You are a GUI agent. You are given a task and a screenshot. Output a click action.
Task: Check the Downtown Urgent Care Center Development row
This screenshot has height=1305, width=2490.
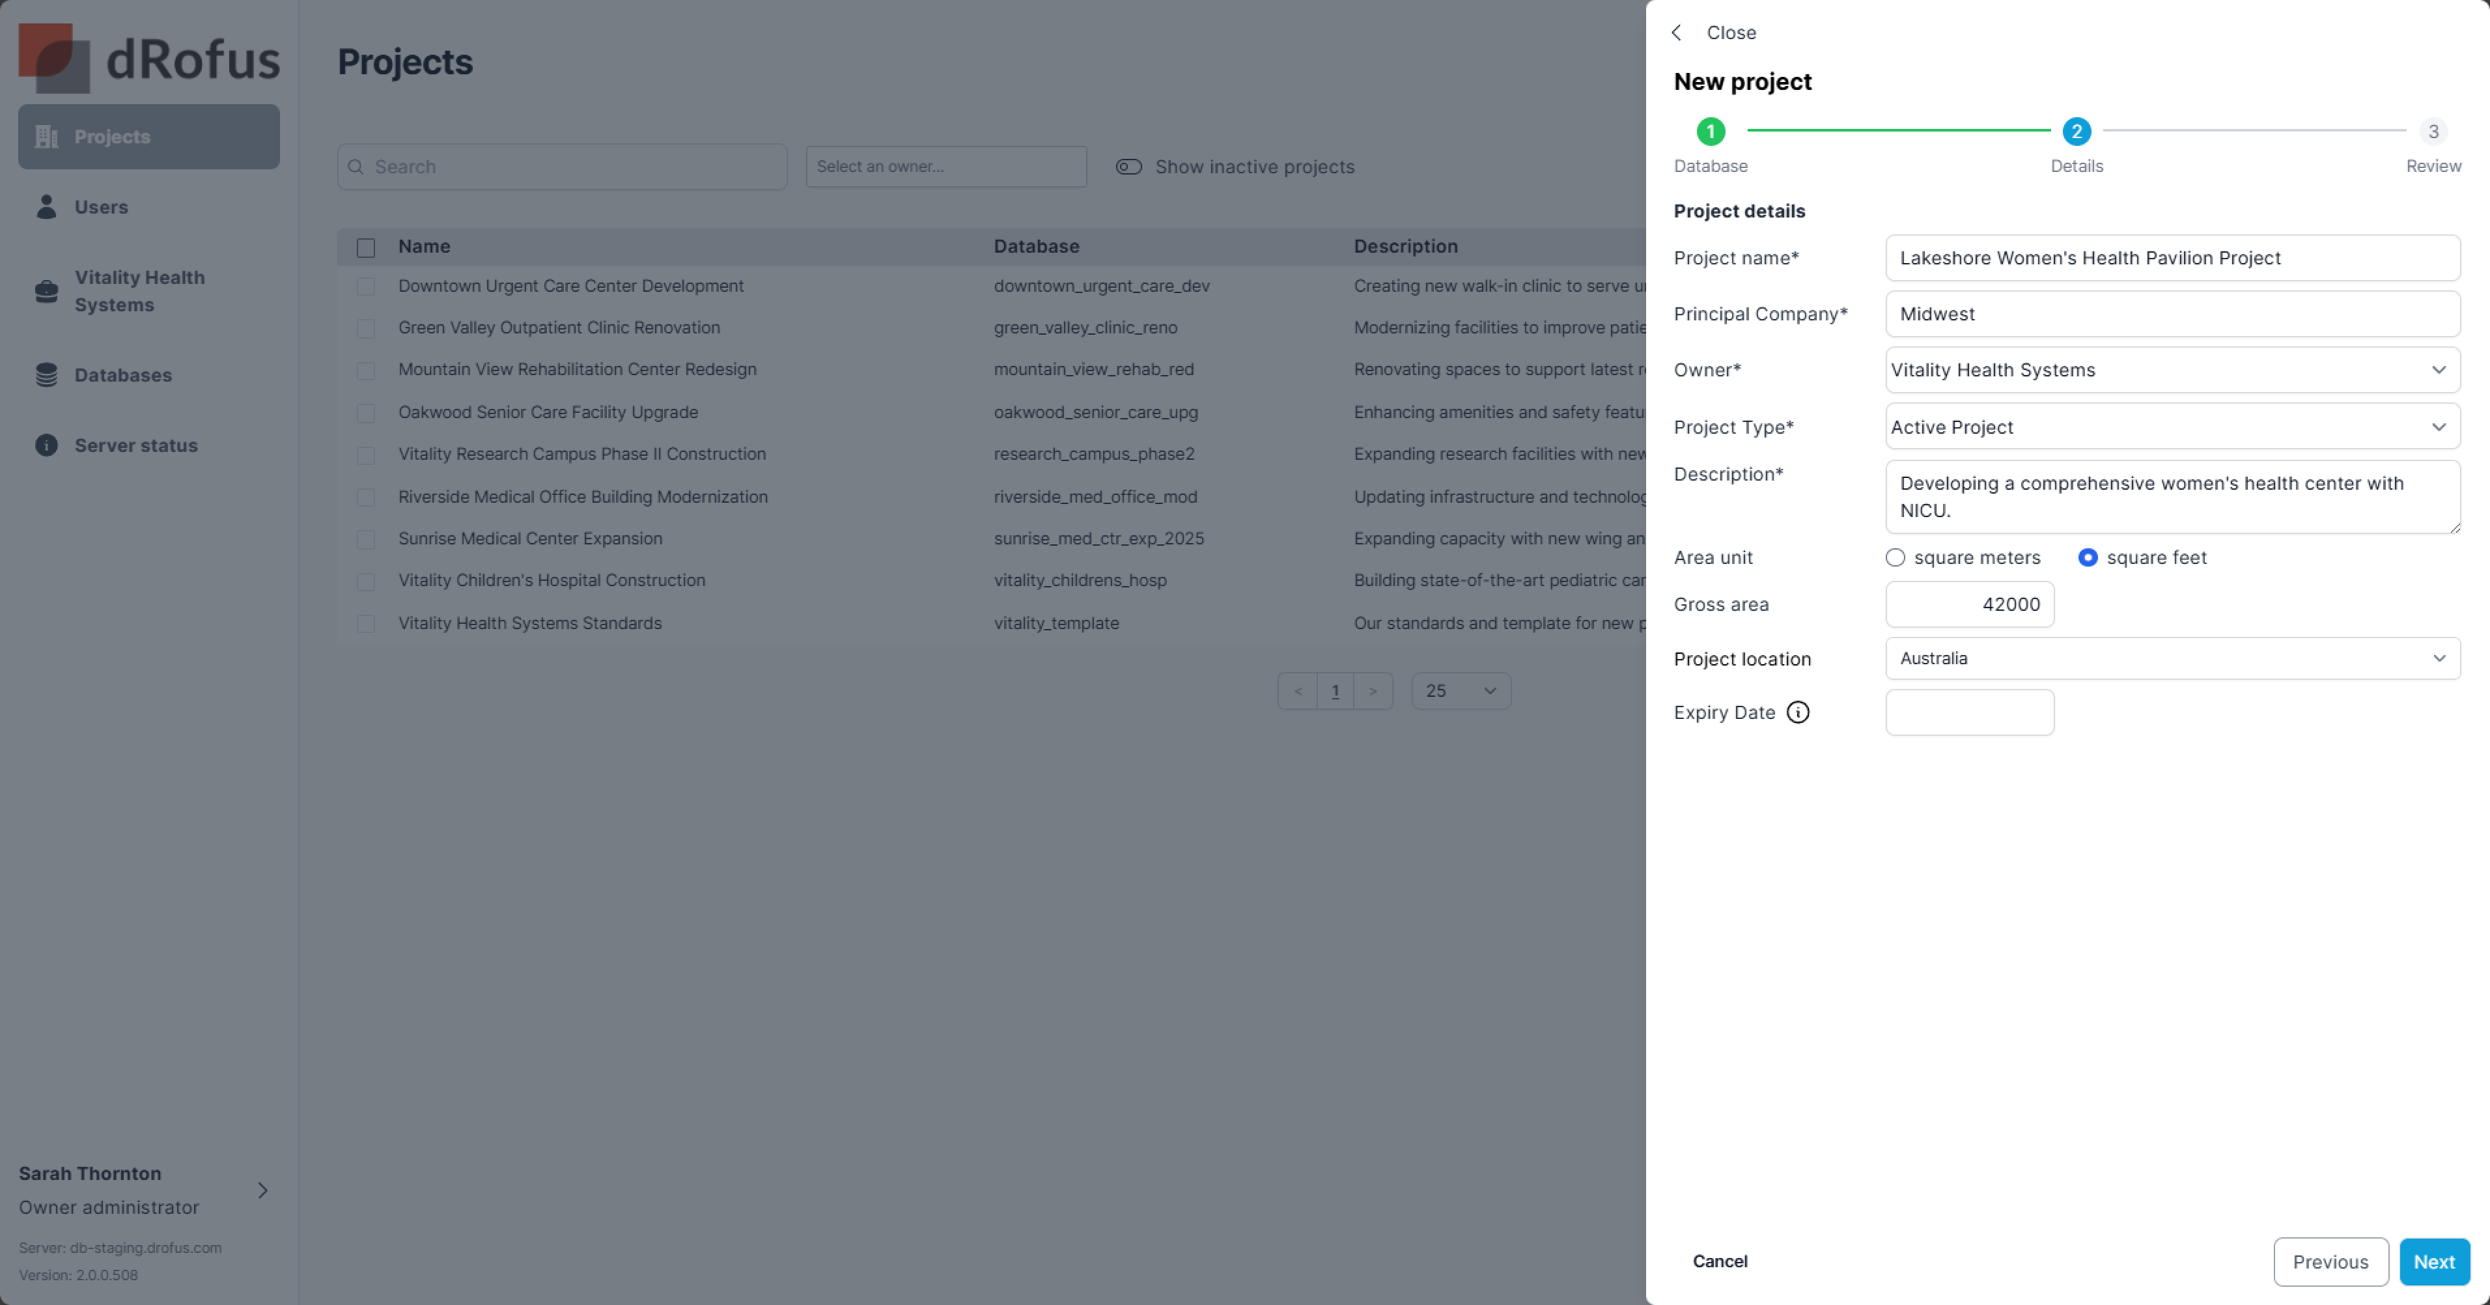365,286
